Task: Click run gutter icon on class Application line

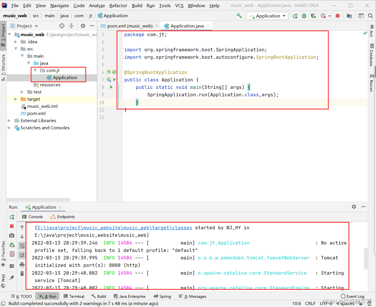Action: point(115,79)
